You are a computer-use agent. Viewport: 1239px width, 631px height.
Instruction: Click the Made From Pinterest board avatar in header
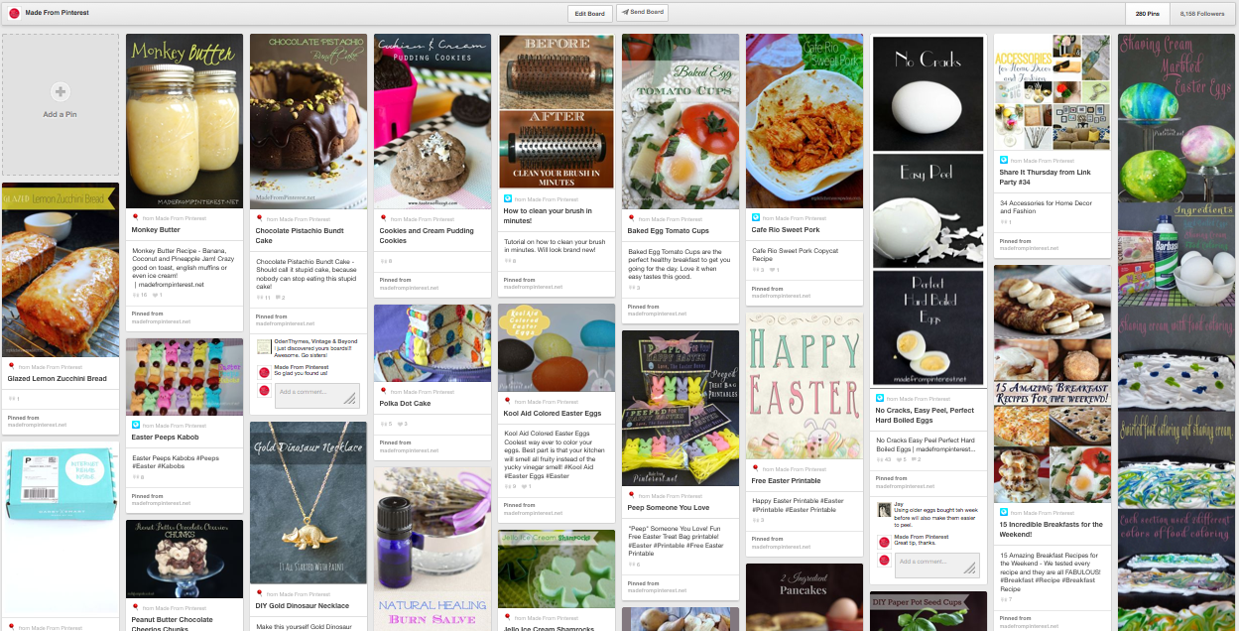pos(14,13)
